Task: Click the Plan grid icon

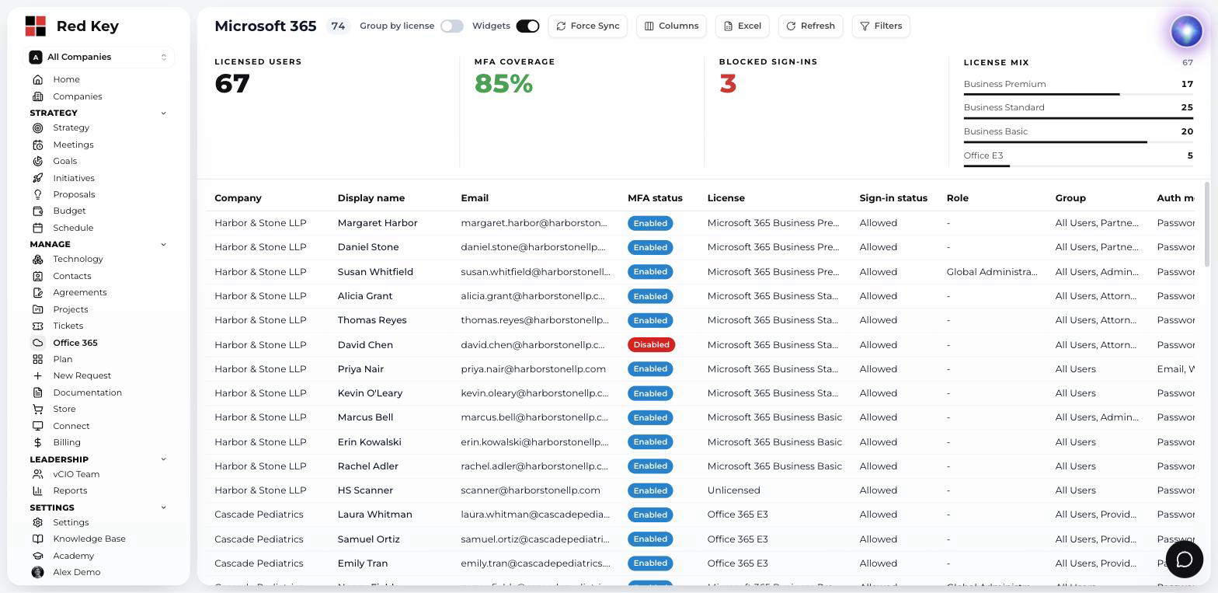Action: coord(37,359)
